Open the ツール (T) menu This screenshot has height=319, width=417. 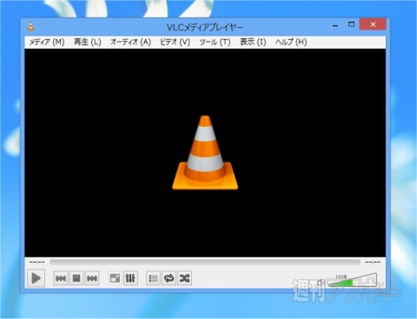(215, 42)
